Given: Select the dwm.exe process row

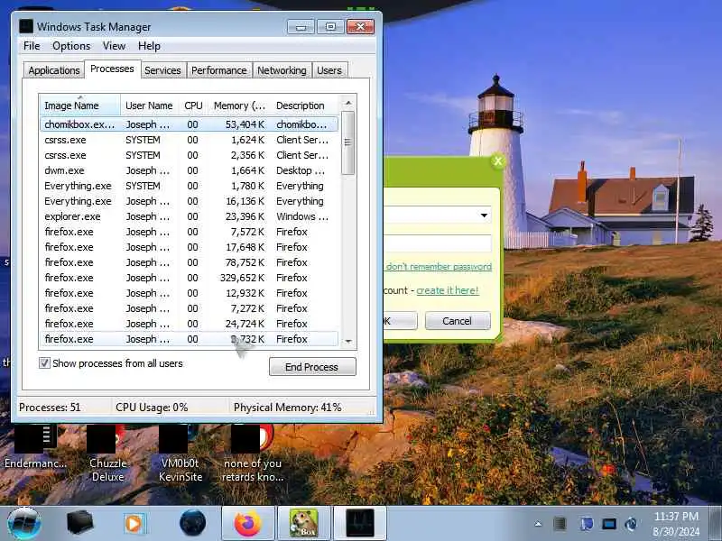Looking at the screenshot, I should tap(190, 170).
